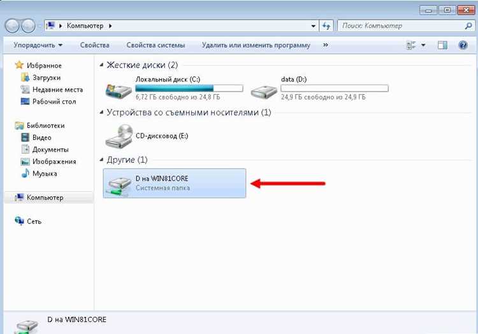Collapse the 'Жесткие диски (2)' group
This screenshot has height=334, width=478.
click(x=101, y=65)
